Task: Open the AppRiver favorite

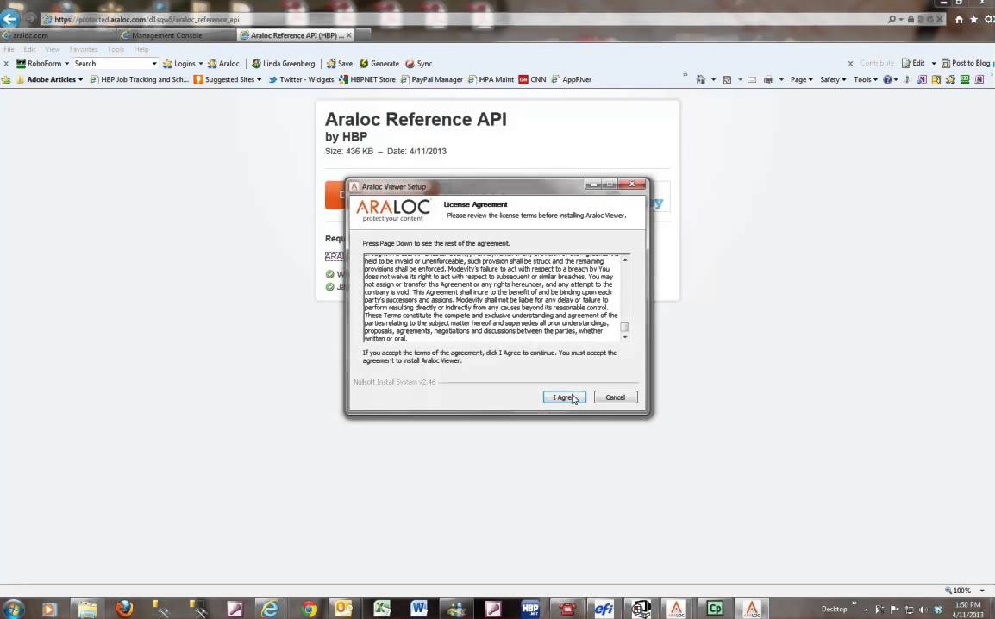Action: tap(572, 80)
